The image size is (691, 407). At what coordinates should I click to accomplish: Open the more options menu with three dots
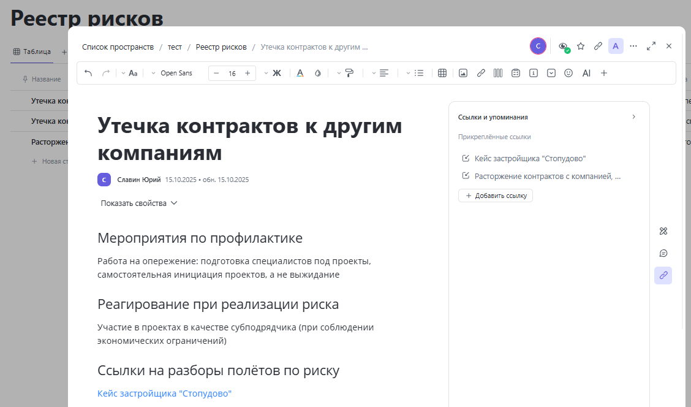click(x=633, y=46)
